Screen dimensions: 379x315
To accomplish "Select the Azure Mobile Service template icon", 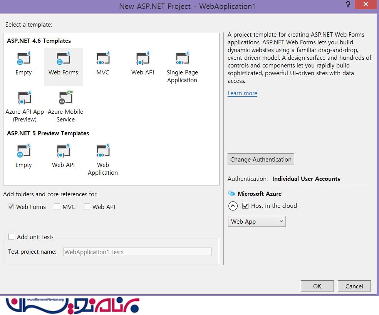I will (65, 98).
